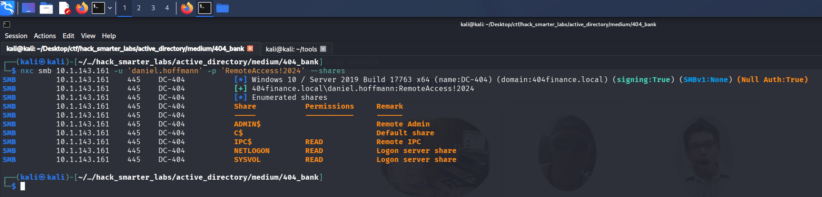822x197 pixels.
Task: Click the 404finance.local\daniel.hoffmann credential line
Action: point(363,89)
